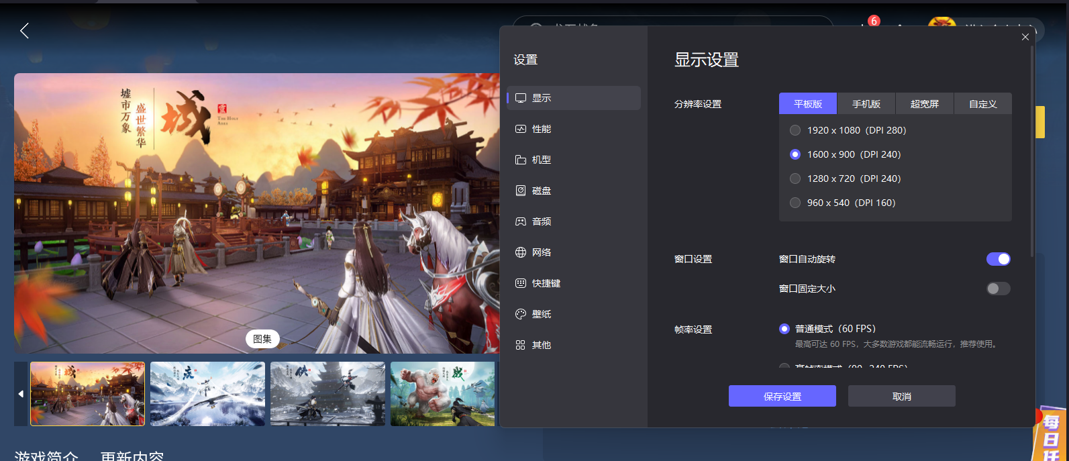
Task: Click the display monitor icon in sidebar
Action: [521, 98]
